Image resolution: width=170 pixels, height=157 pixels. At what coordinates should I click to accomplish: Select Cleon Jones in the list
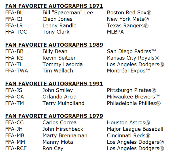[x=58, y=19]
